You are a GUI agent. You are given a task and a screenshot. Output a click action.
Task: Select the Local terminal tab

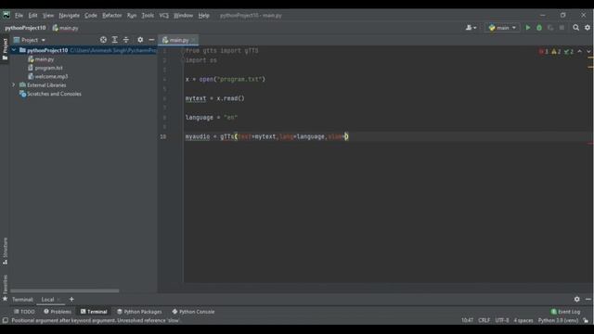click(47, 300)
